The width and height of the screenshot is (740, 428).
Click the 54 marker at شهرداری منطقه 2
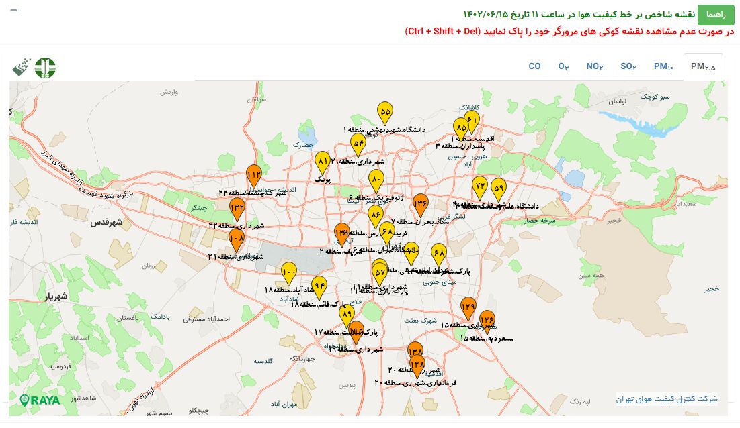[x=358, y=144]
